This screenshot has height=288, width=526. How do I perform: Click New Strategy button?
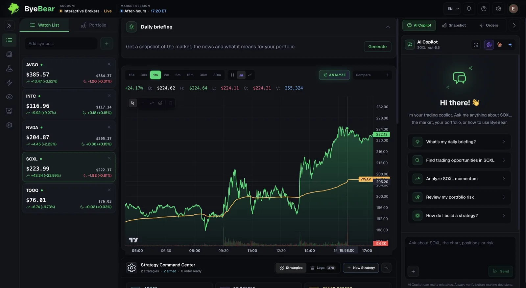pyautogui.click(x=361, y=268)
